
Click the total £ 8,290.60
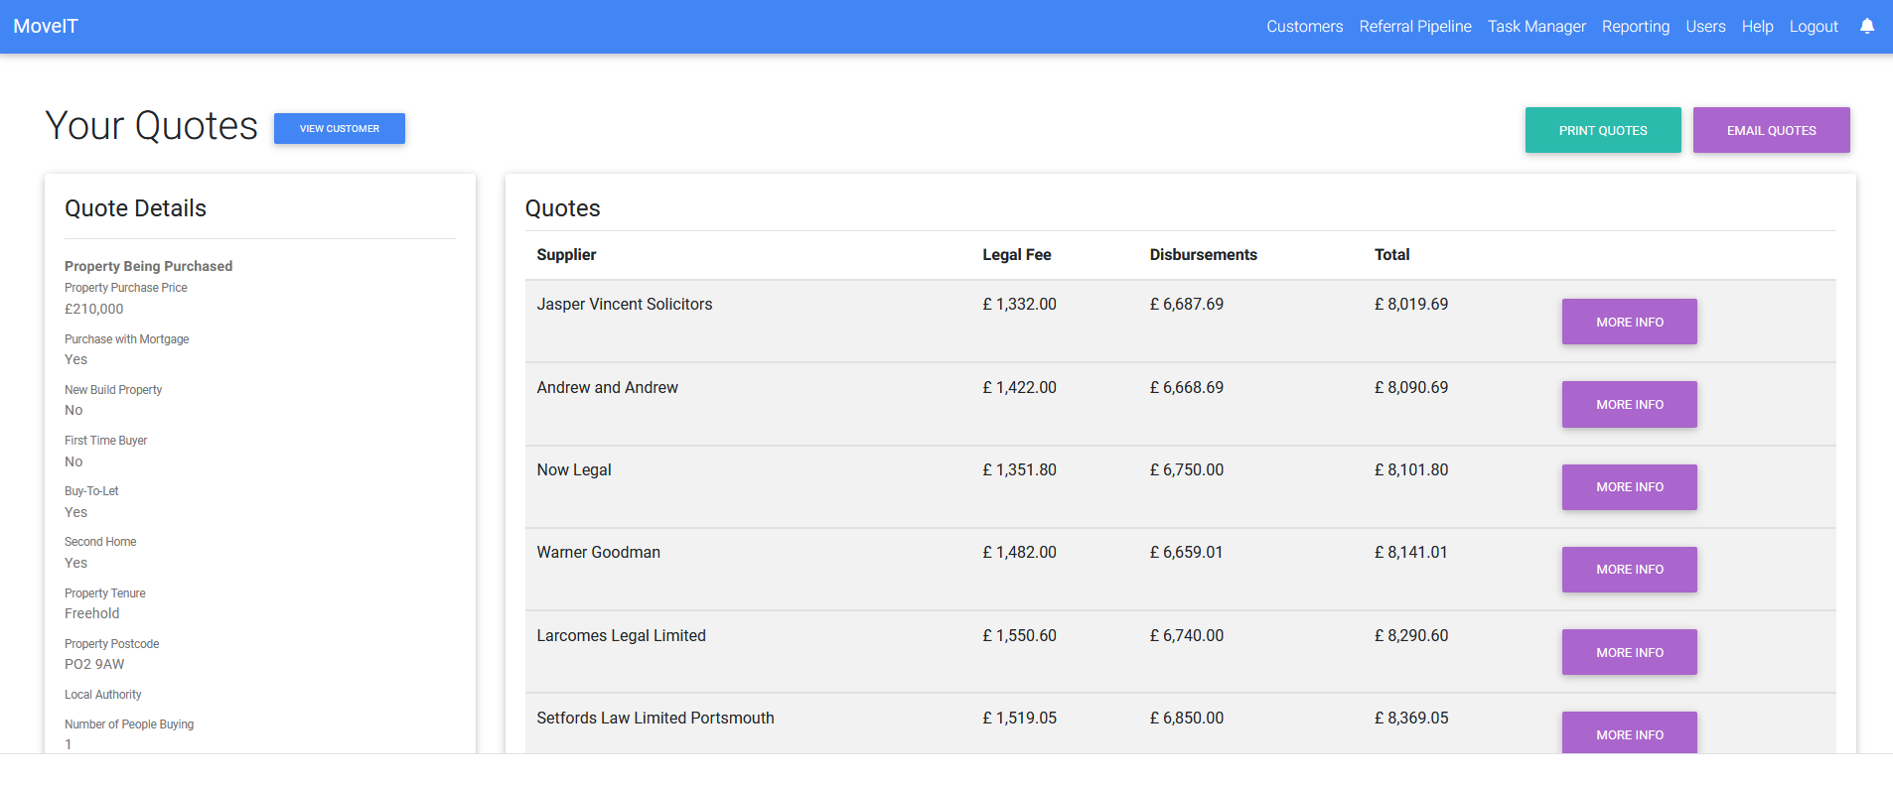coord(1410,636)
